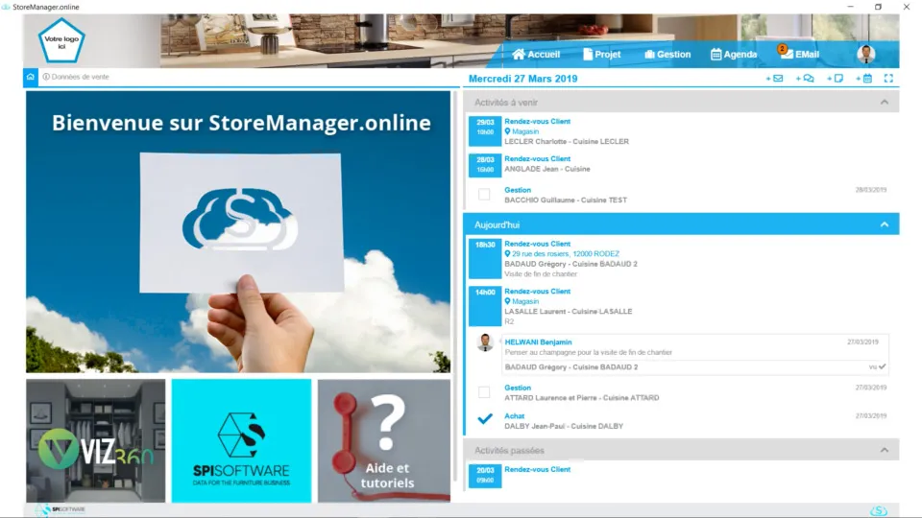Open the SPI Software tile
This screenshot has width=922, height=518.
[241, 440]
